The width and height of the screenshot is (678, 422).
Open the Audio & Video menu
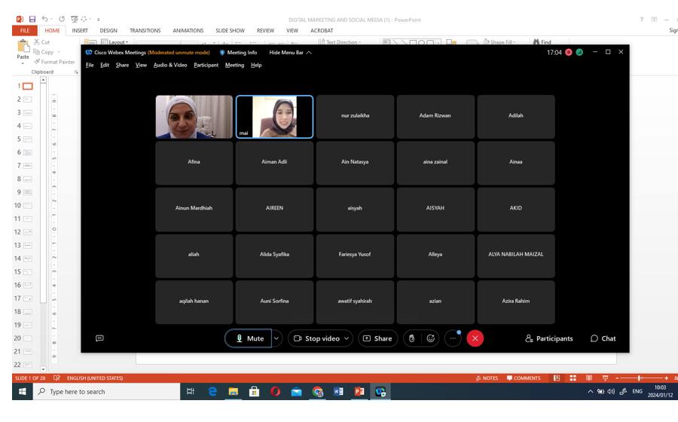point(170,65)
